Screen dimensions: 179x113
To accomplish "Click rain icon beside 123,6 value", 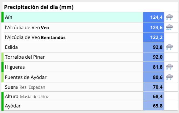I will click(170, 27).
